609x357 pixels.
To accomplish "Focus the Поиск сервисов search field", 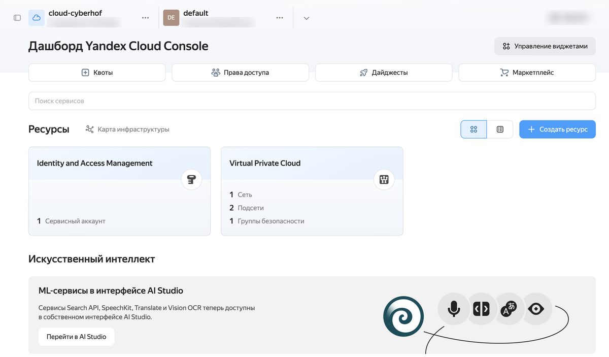I will tap(312, 101).
